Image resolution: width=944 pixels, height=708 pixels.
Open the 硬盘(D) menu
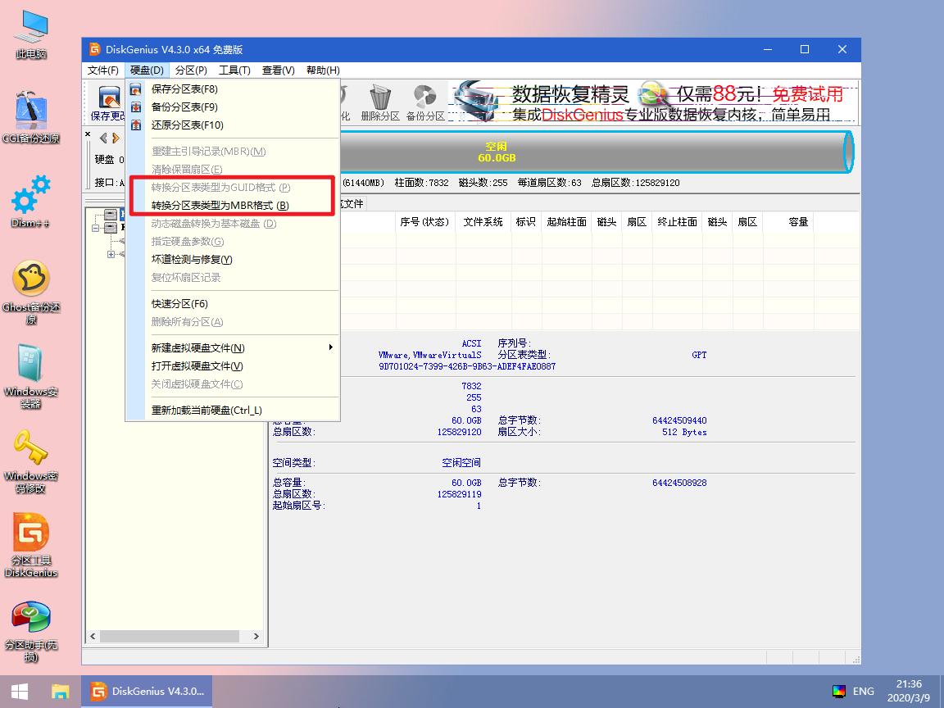pyautogui.click(x=146, y=70)
